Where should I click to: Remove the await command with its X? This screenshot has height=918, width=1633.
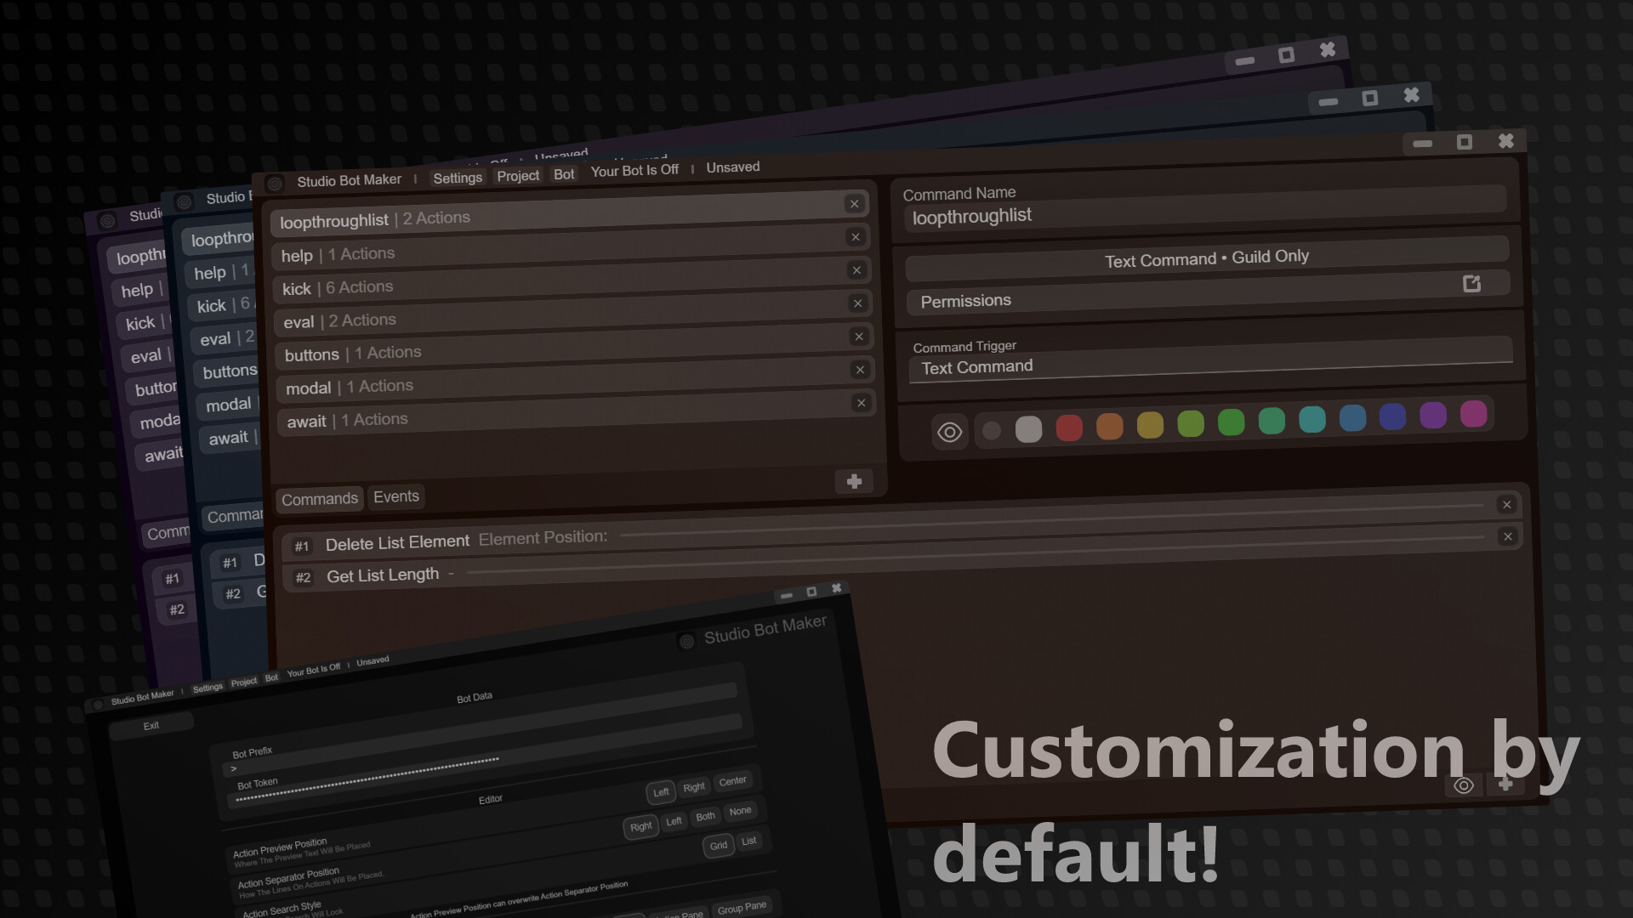pyautogui.click(x=861, y=403)
